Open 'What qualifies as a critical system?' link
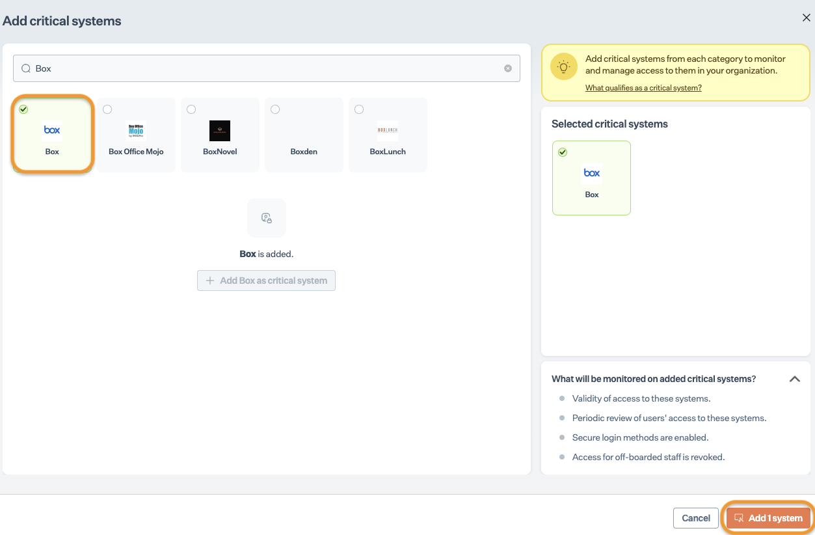The height and width of the screenshot is (535, 815). 643,88
